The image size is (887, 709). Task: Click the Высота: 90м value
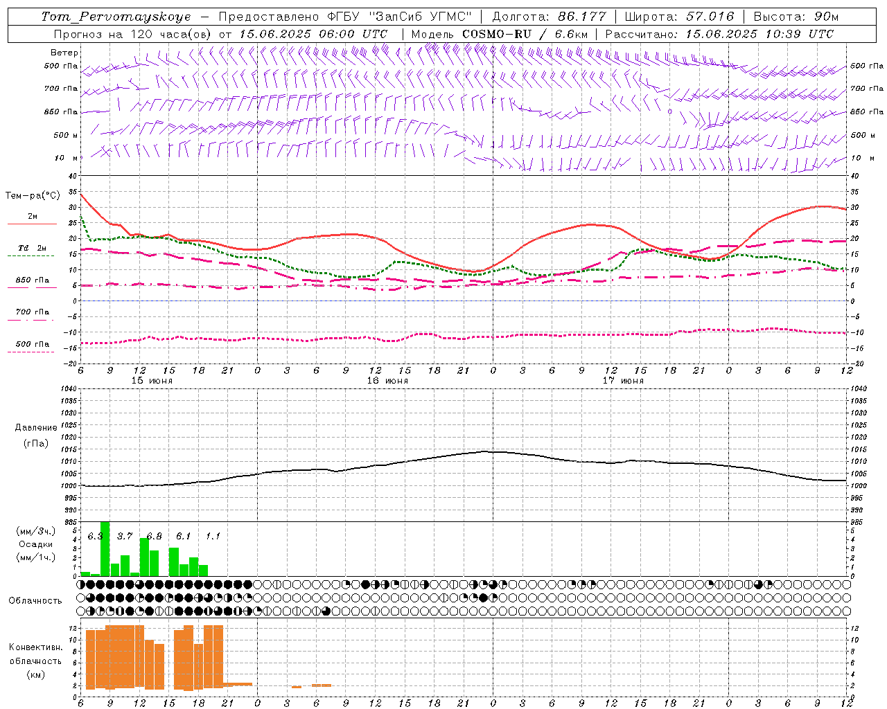796,17
